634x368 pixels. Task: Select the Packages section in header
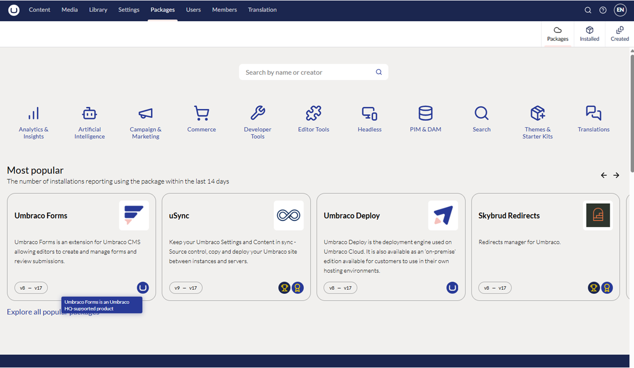coord(163,10)
